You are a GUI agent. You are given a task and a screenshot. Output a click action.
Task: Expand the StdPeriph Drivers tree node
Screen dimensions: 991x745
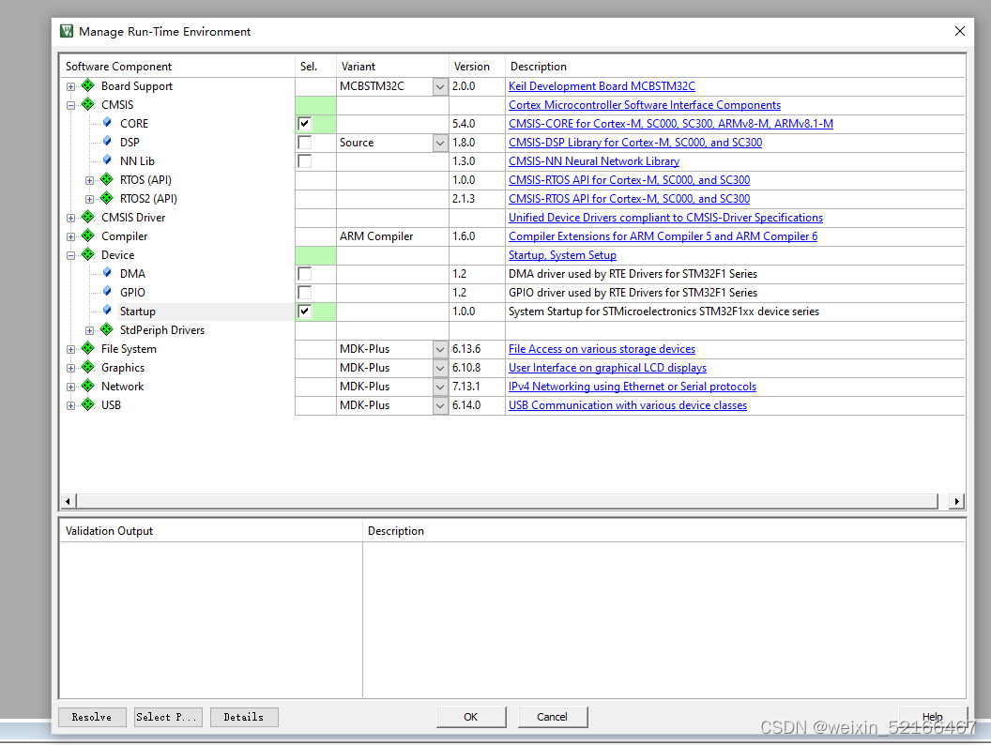[x=90, y=330]
